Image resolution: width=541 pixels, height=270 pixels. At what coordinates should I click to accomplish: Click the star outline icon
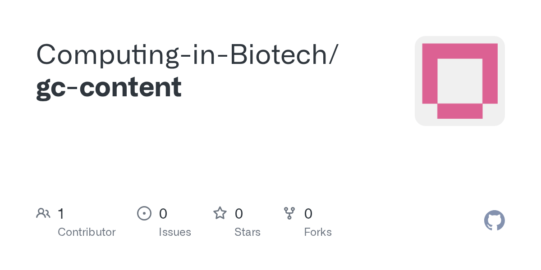tap(220, 213)
